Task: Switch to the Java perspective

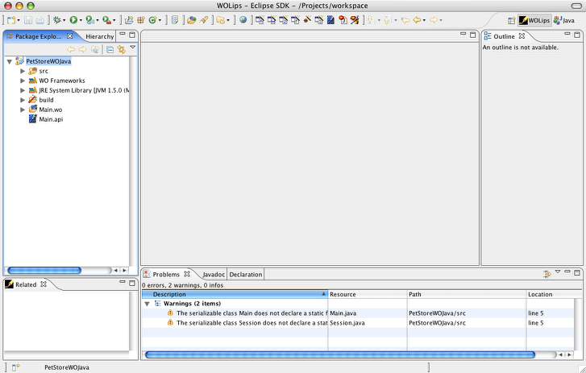Action: [x=564, y=20]
